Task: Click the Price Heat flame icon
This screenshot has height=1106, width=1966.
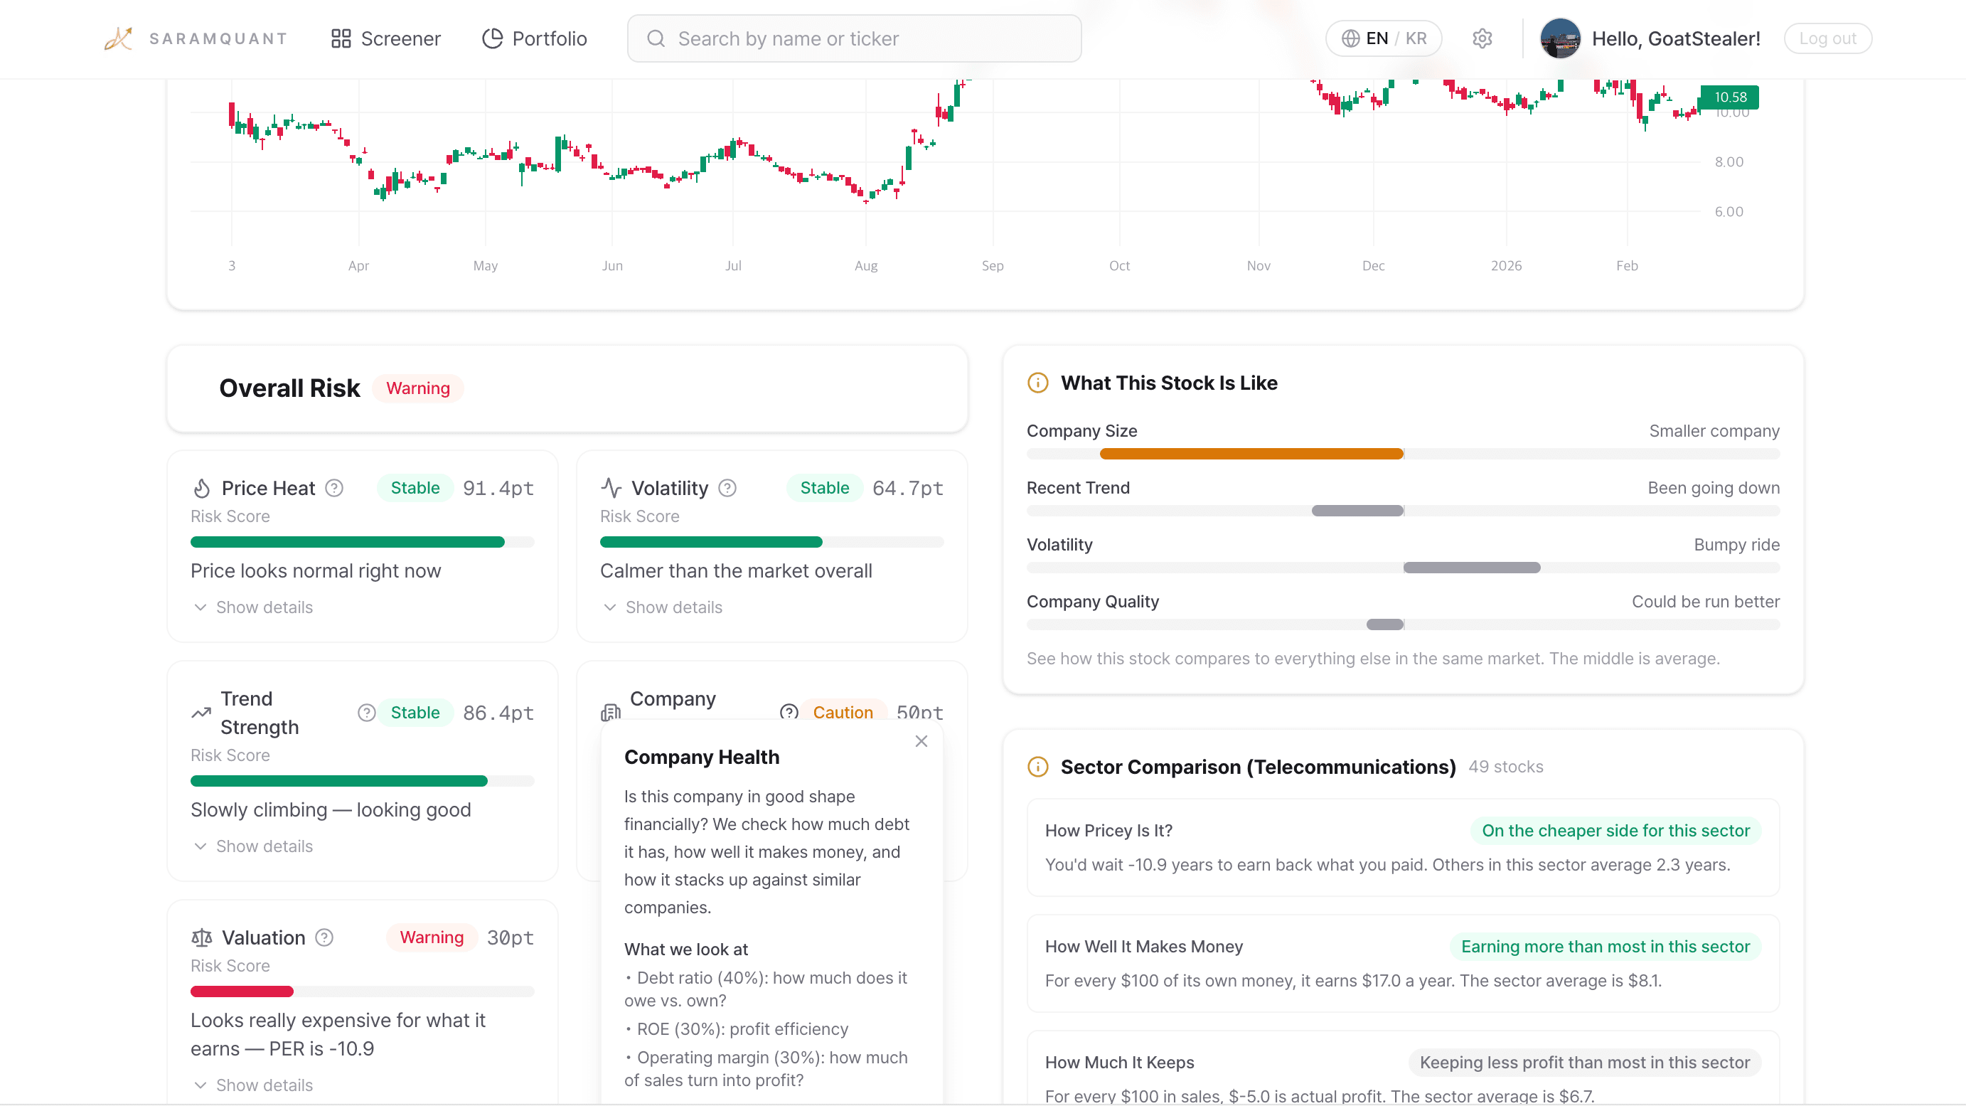Action: (x=201, y=487)
